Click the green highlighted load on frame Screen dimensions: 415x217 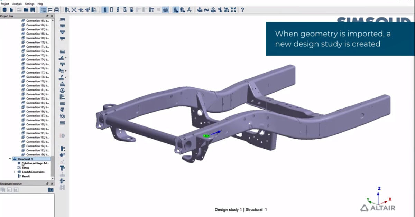click(207, 136)
